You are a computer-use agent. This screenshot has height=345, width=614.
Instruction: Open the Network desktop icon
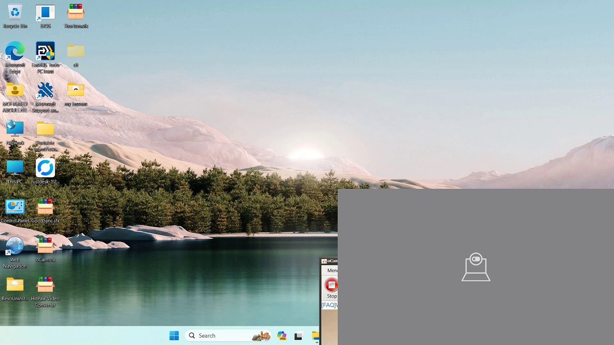pyautogui.click(x=15, y=133)
